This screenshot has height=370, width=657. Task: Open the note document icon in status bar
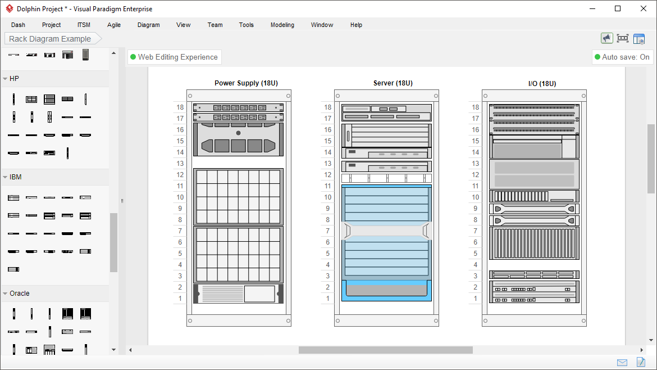point(641,362)
